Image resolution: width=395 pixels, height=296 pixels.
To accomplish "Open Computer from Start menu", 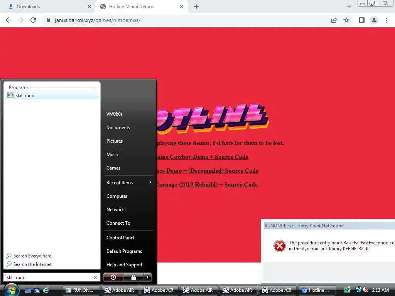I will tap(117, 196).
